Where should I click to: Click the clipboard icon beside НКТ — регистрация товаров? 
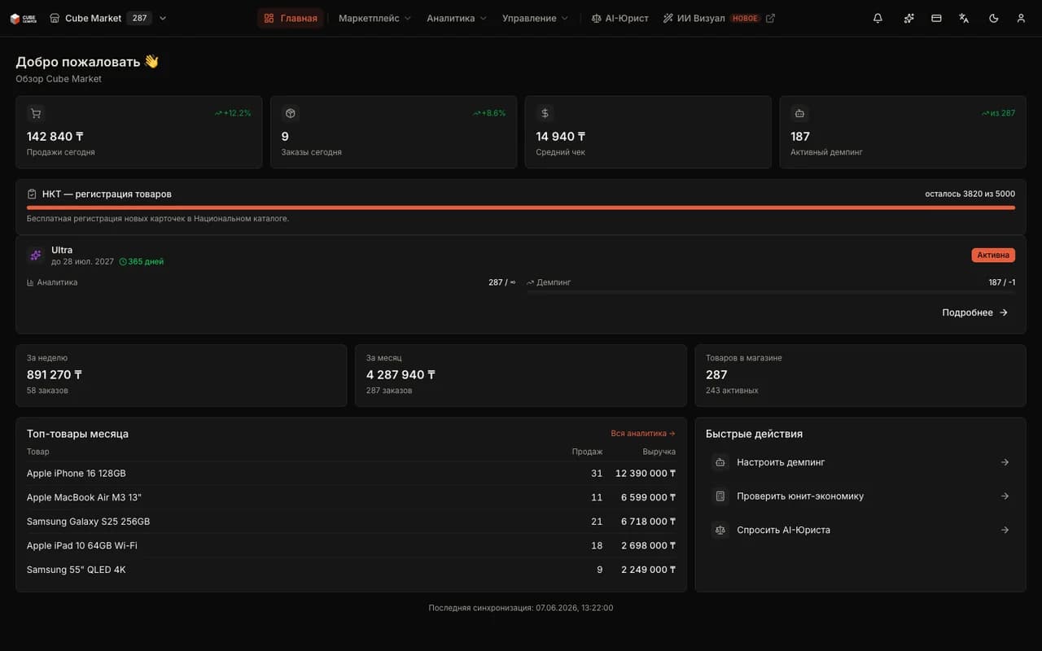[x=32, y=194]
